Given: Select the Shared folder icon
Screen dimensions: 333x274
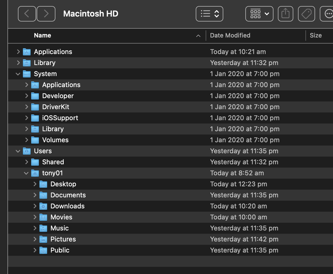Looking at the screenshot, I should click(x=35, y=162).
